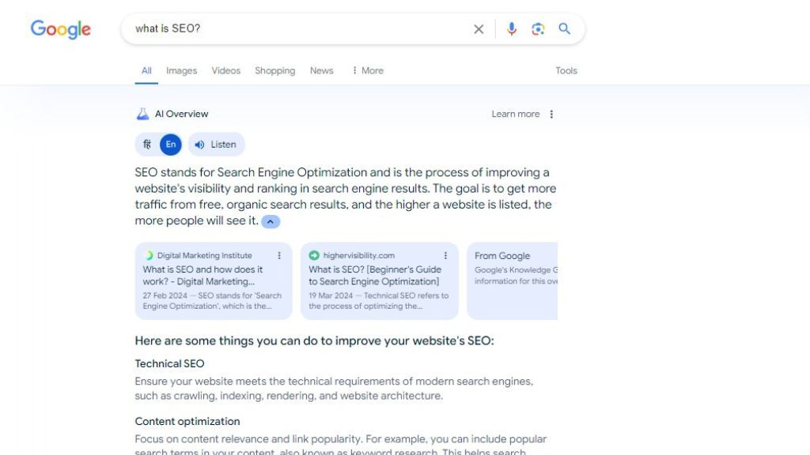This screenshot has width=810, height=455.
Task: Click inside the search input field
Action: pyautogui.click(x=301, y=29)
